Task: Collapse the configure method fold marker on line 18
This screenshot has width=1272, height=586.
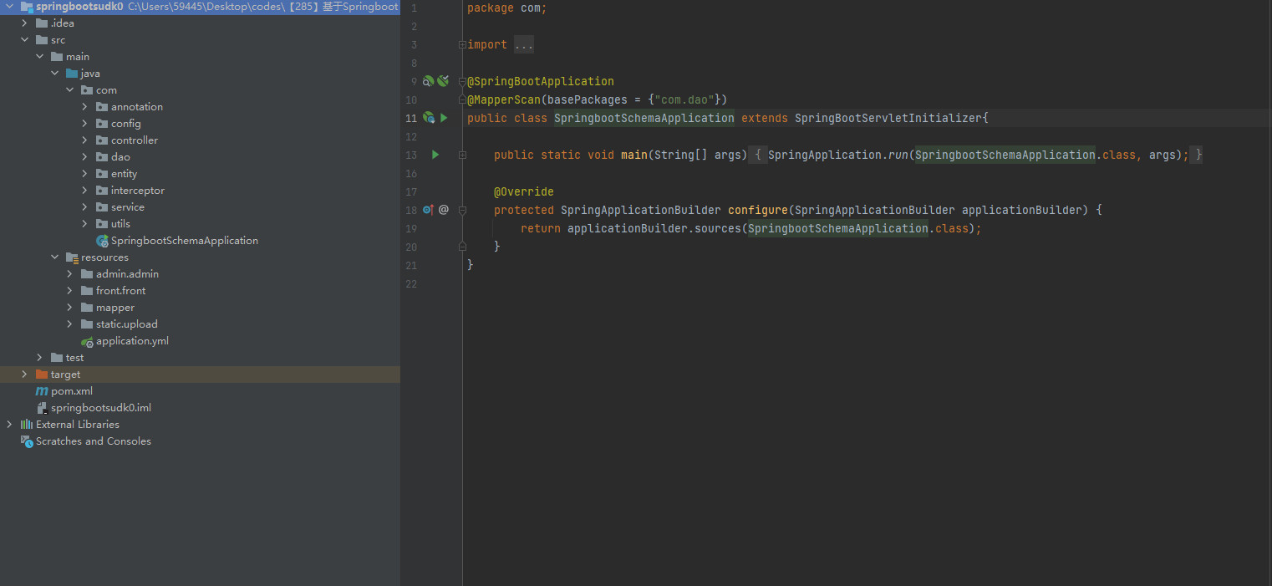Action: [462, 210]
